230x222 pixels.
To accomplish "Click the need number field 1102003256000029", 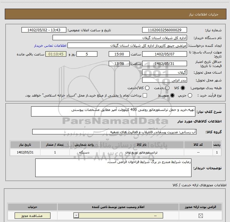I will click(x=164, y=30).
